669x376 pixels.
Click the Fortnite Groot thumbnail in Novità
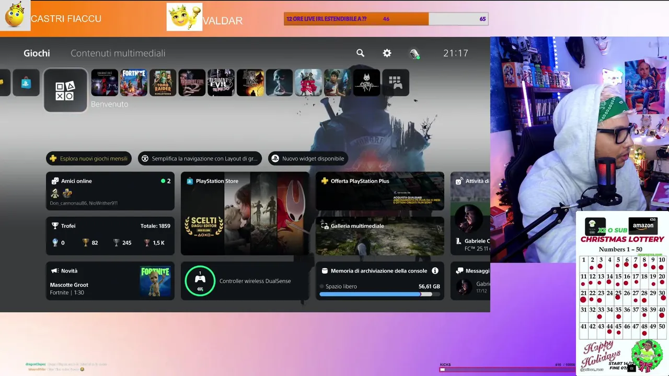point(155,281)
